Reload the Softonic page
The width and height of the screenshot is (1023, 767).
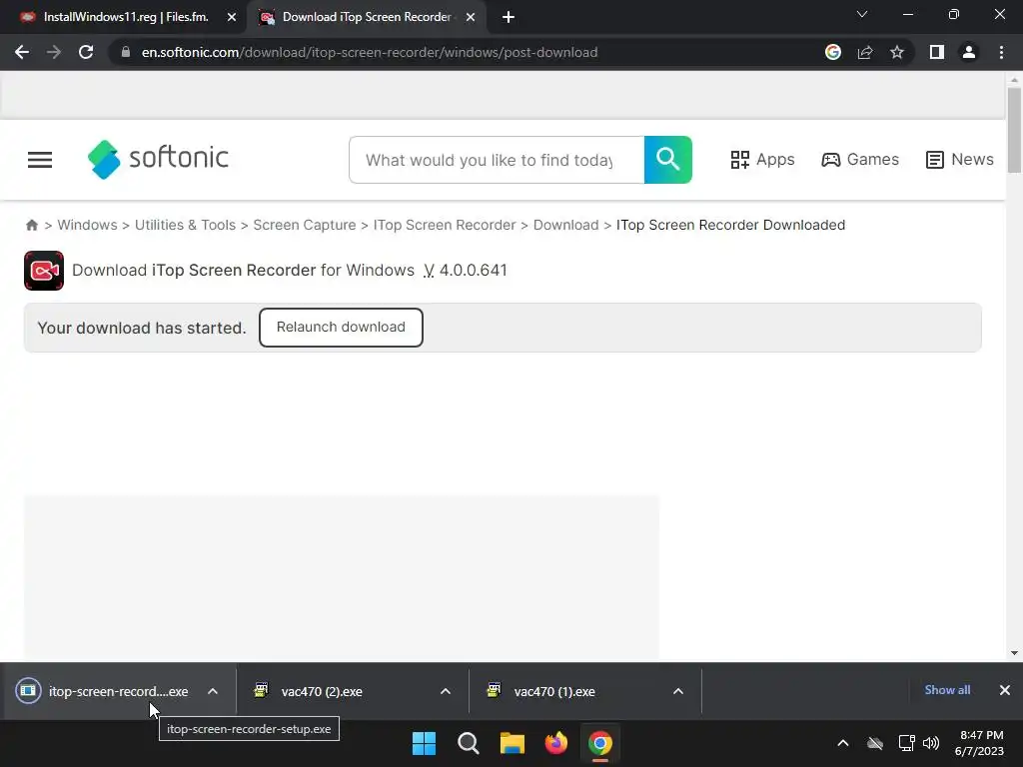[x=86, y=52]
